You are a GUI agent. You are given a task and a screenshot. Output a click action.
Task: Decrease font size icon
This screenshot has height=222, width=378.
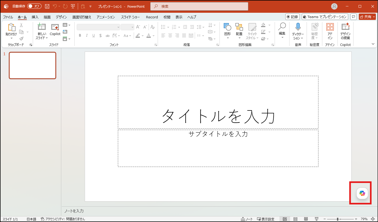(145, 27)
